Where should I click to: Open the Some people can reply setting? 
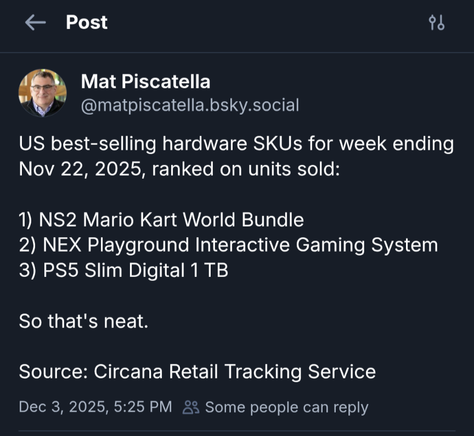coord(286,407)
